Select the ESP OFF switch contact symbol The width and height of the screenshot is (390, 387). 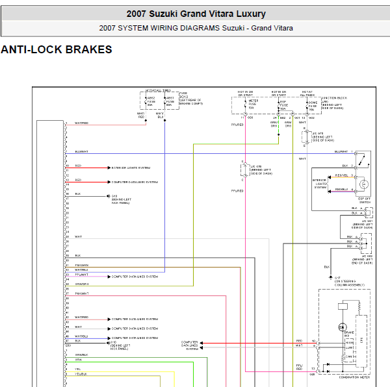pos(363,160)
